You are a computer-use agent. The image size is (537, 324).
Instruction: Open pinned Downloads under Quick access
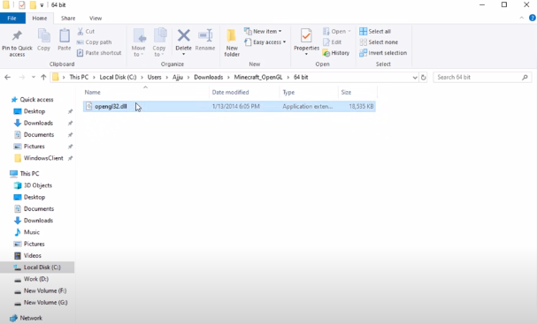38,123
